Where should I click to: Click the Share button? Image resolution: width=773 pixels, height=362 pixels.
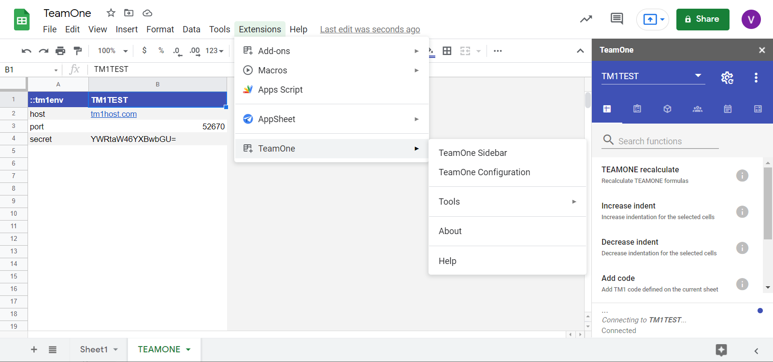(x=702, y=19)
